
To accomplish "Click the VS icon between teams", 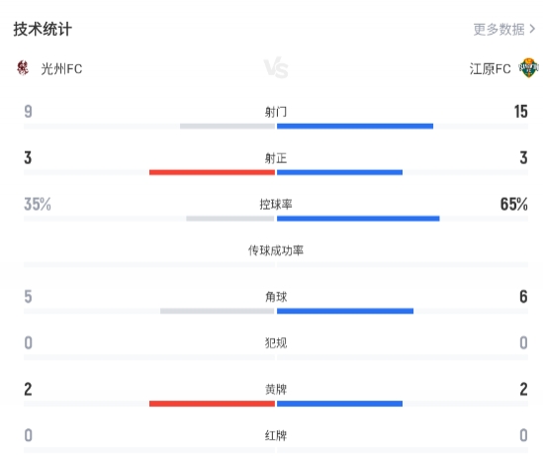I will [276, 68].
